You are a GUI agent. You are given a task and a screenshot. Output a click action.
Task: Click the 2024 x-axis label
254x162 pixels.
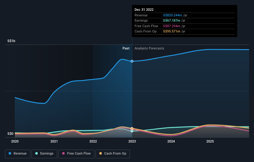point(171,141)
